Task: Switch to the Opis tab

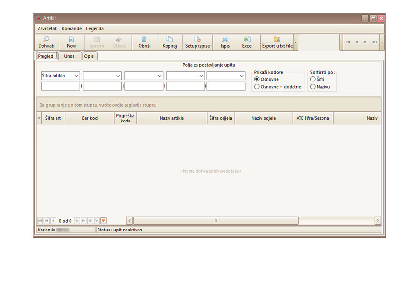Action: pyautogui.click(x=89, y=56)
